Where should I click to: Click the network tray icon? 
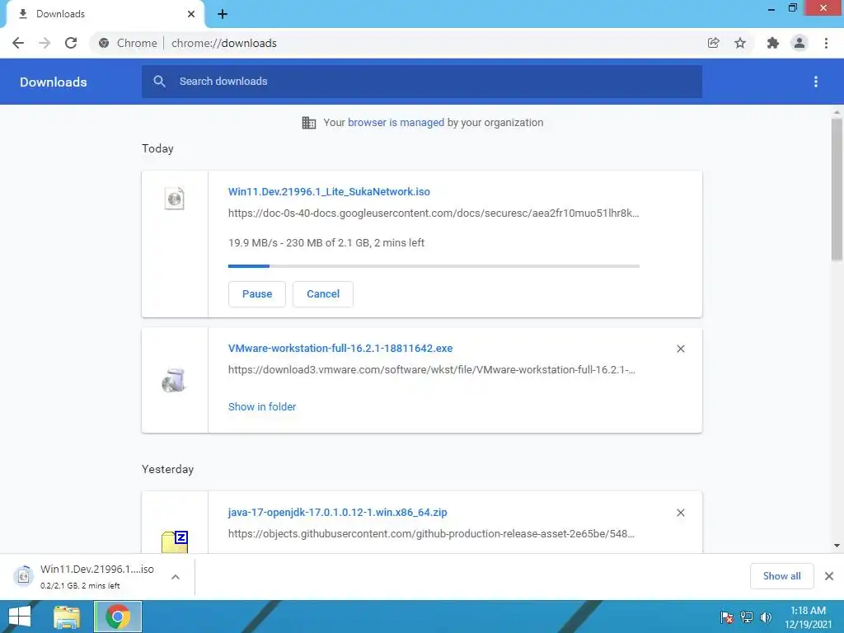tap(747, 617)
